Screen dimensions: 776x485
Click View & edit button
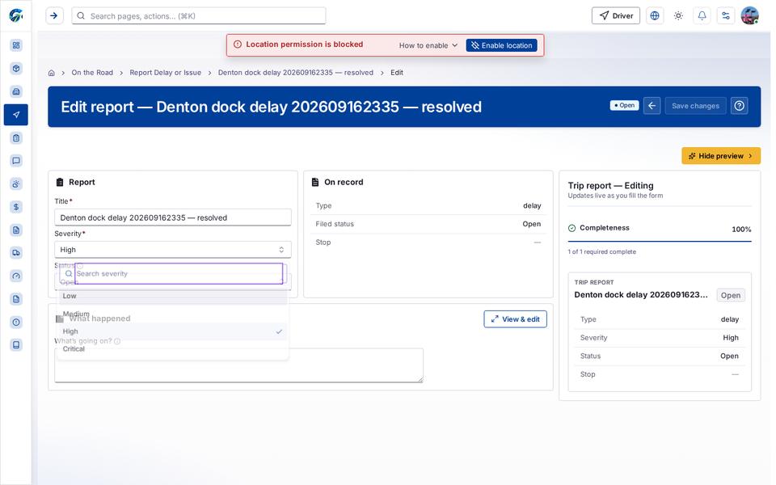coord(515,319)
